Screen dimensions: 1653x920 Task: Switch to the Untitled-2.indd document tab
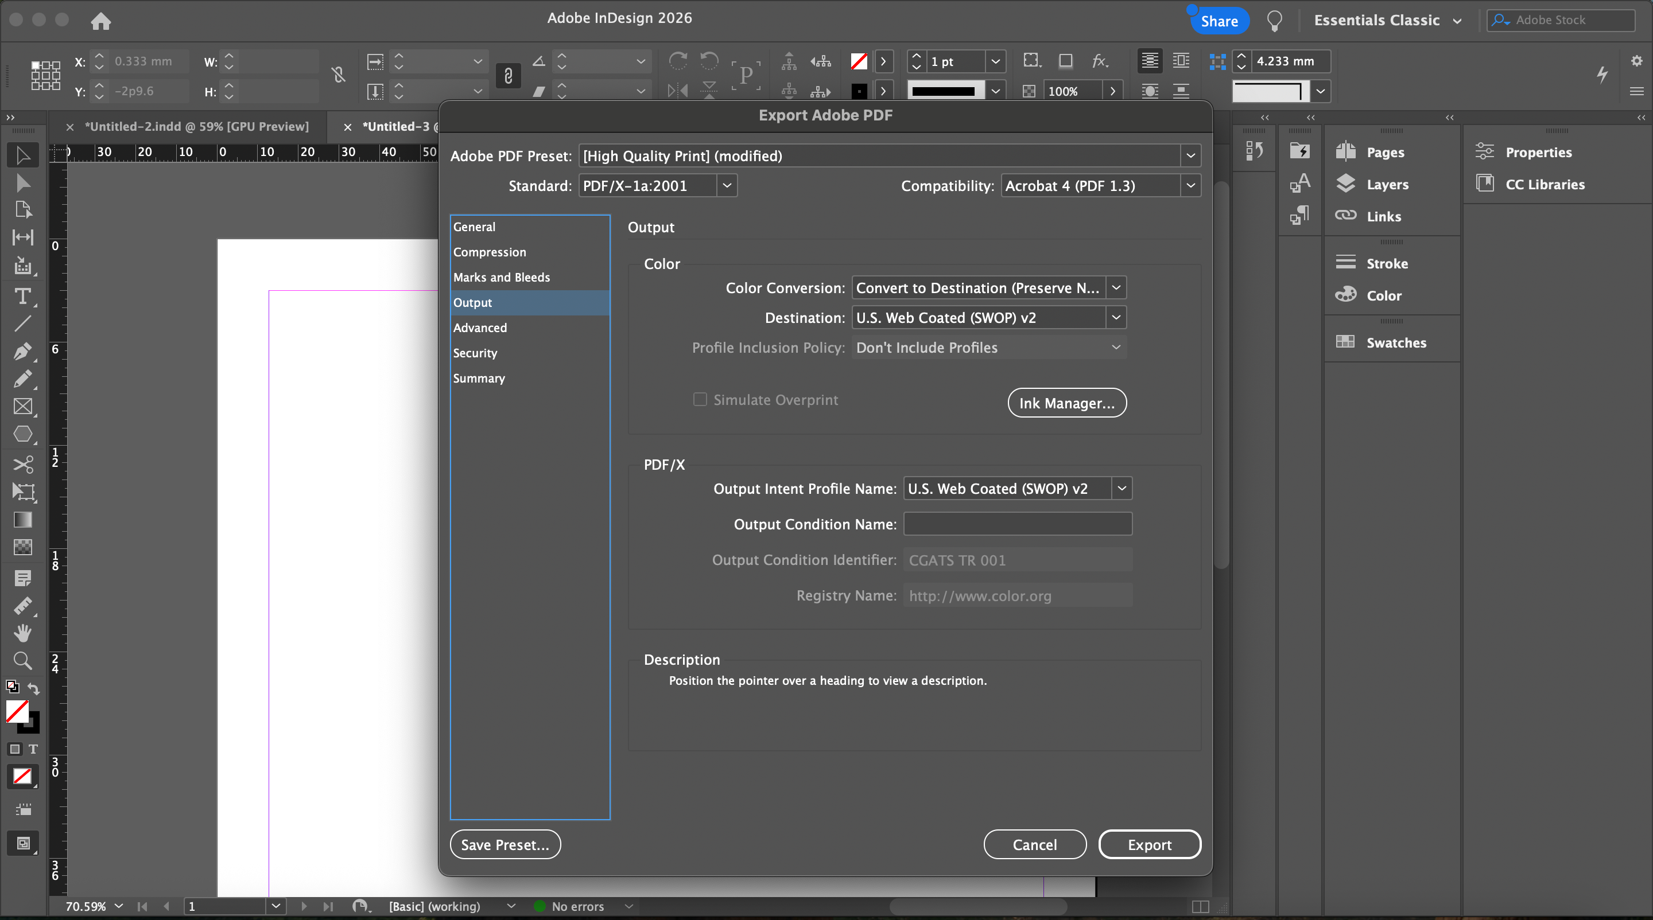[x=196, y=126]
